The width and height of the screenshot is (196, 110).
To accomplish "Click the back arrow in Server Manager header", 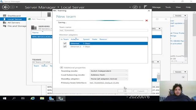I will [x=6, y=7].
